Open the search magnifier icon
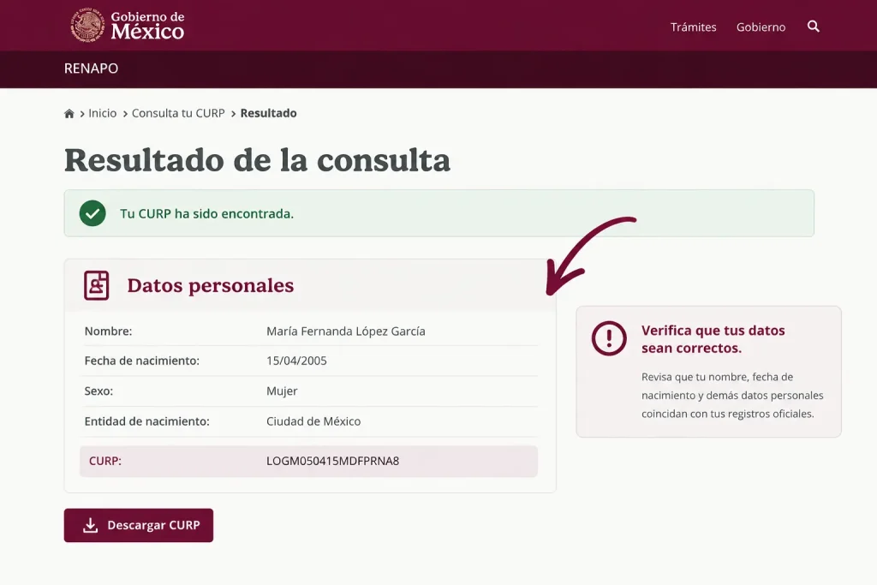The image size is (877, 585). pyautogui.click(x=814, y=27)
